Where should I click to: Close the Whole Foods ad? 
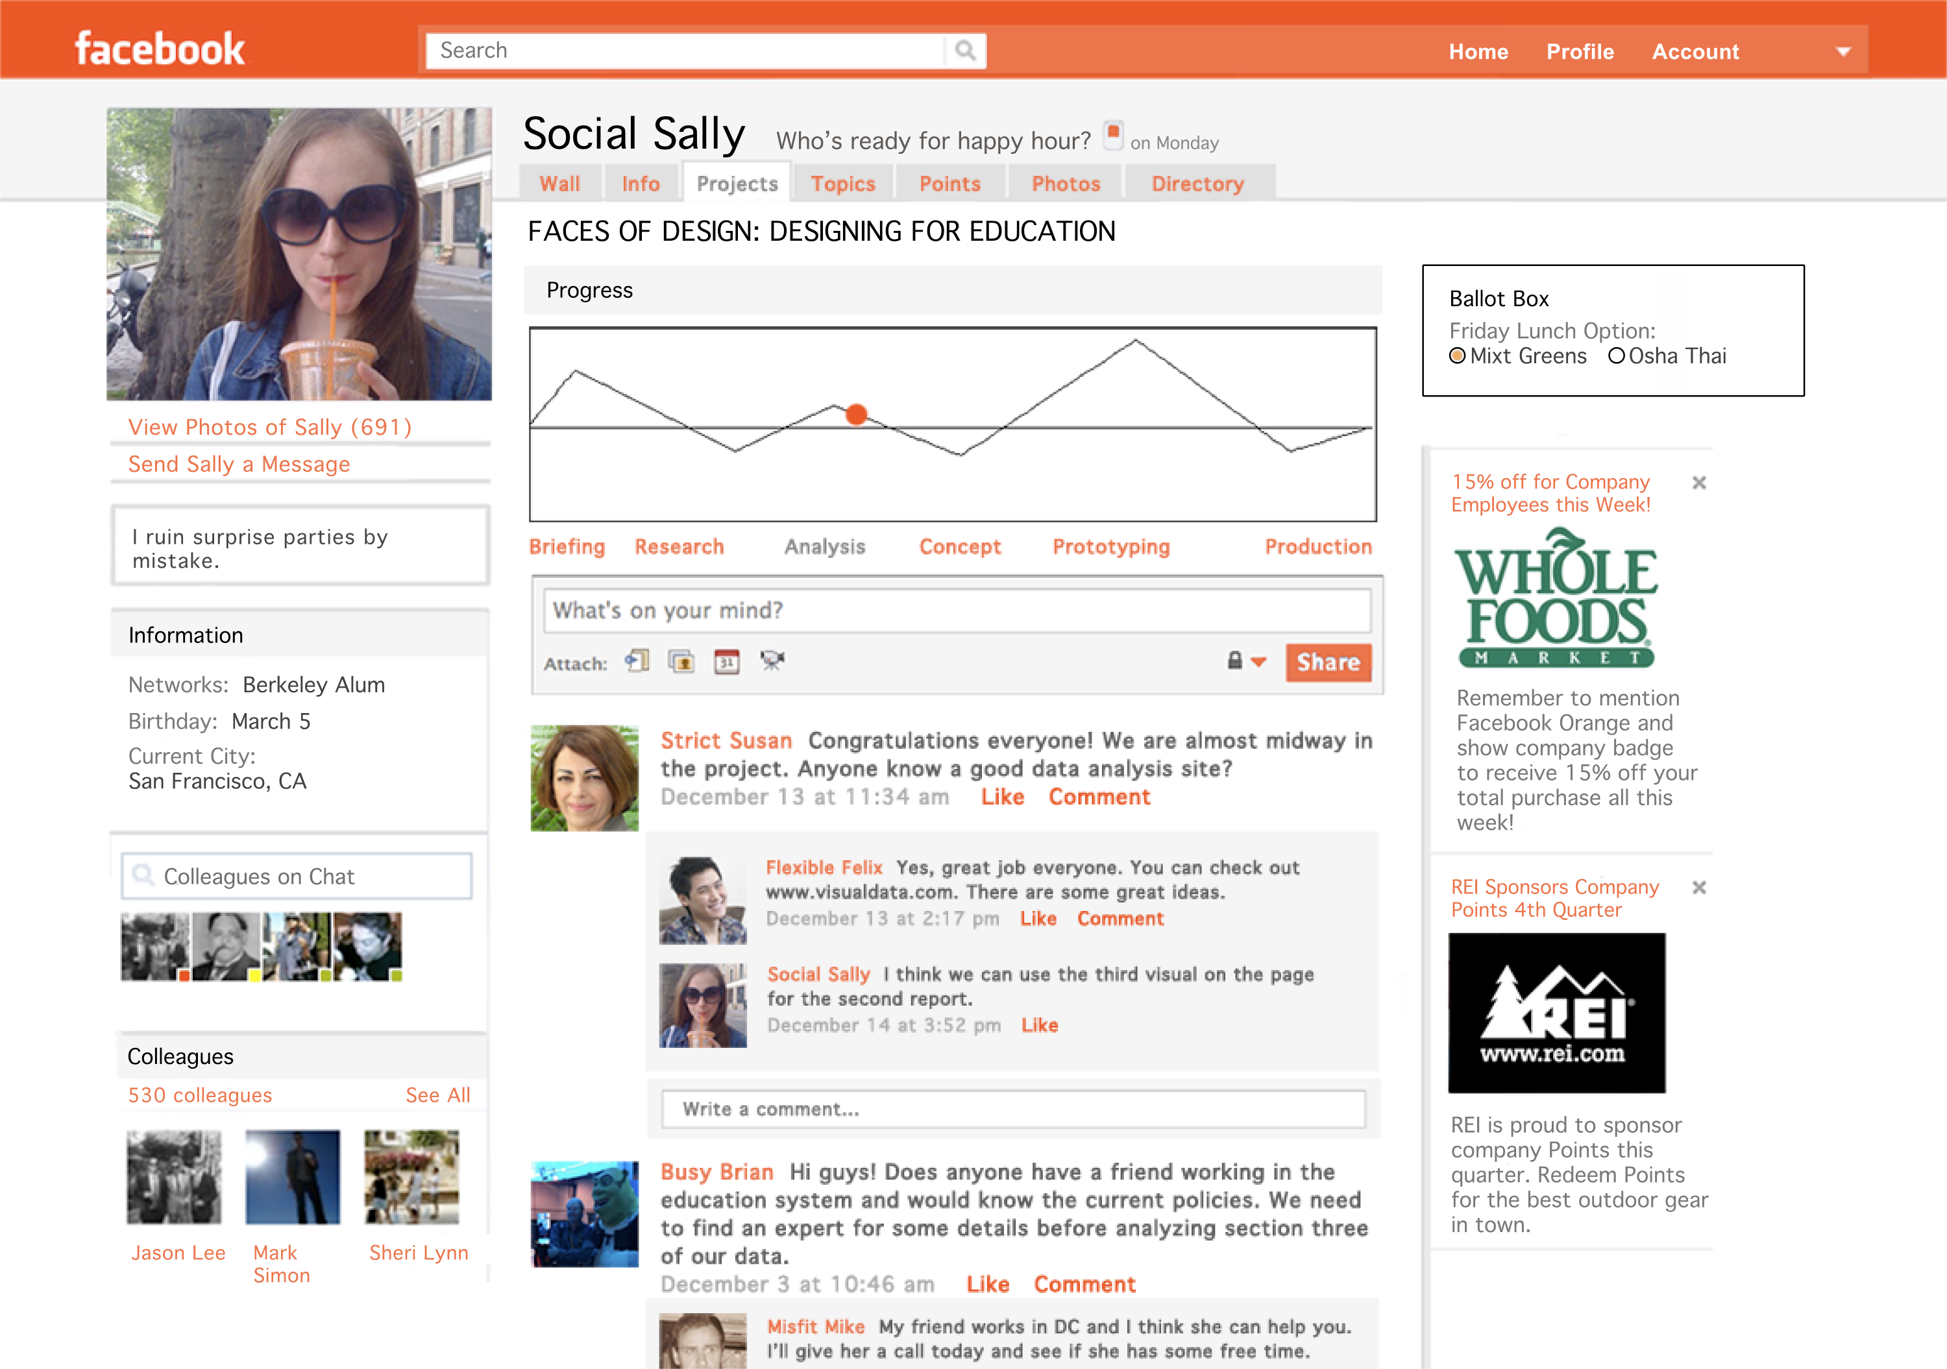click(x=1698, y=482)
